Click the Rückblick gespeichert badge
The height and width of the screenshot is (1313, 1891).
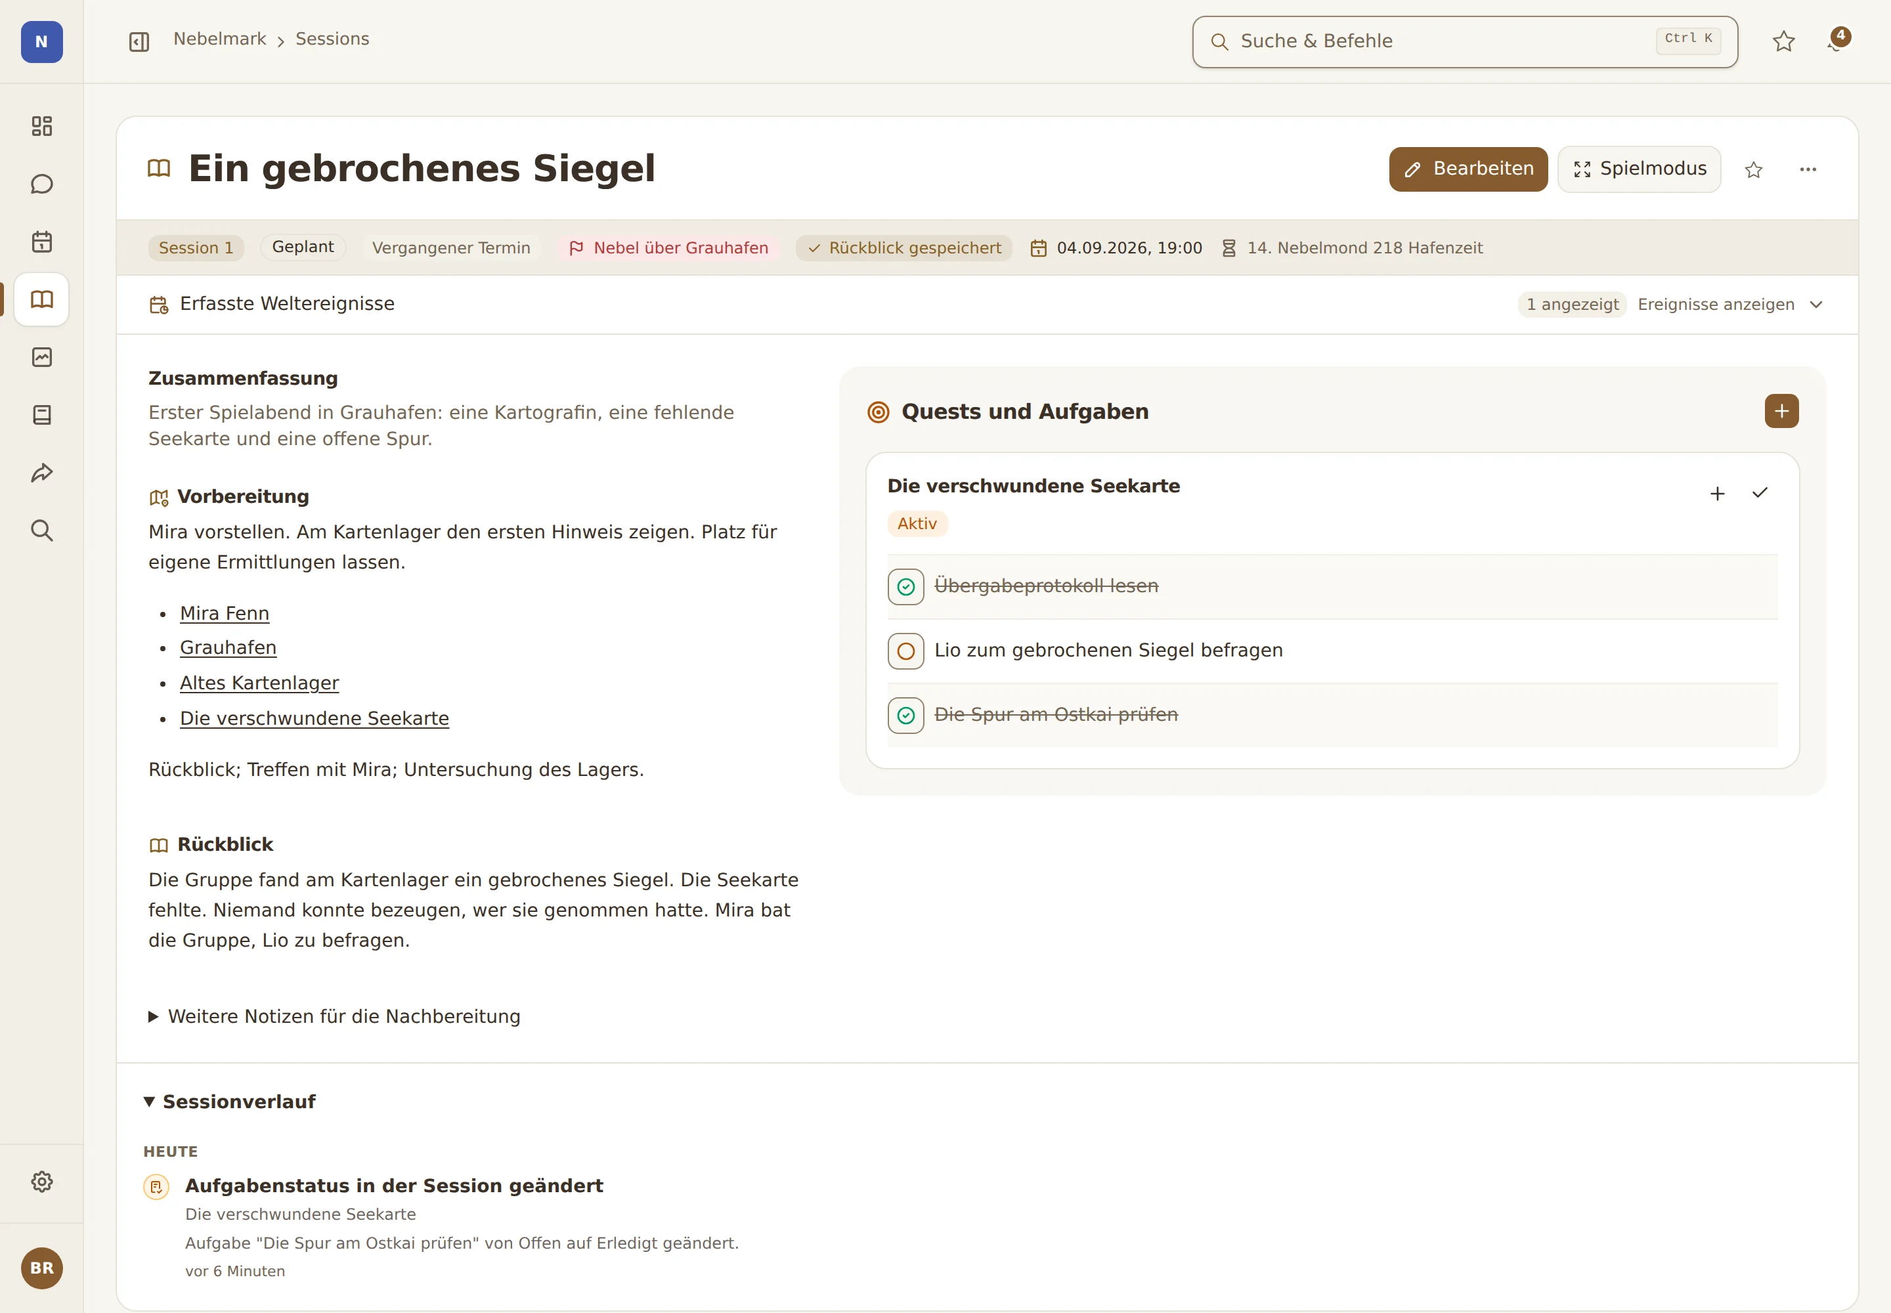(903, 248)
